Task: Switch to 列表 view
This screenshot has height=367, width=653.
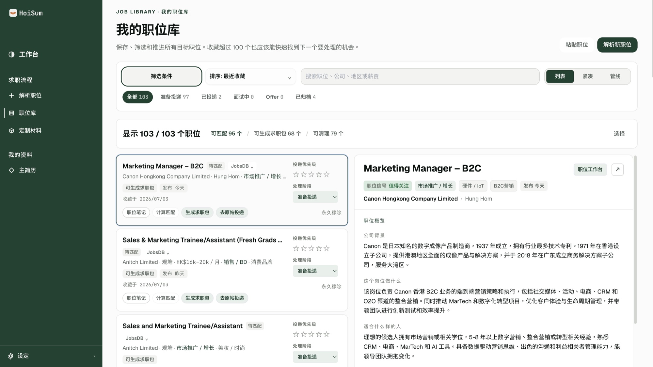Action: 560,76
